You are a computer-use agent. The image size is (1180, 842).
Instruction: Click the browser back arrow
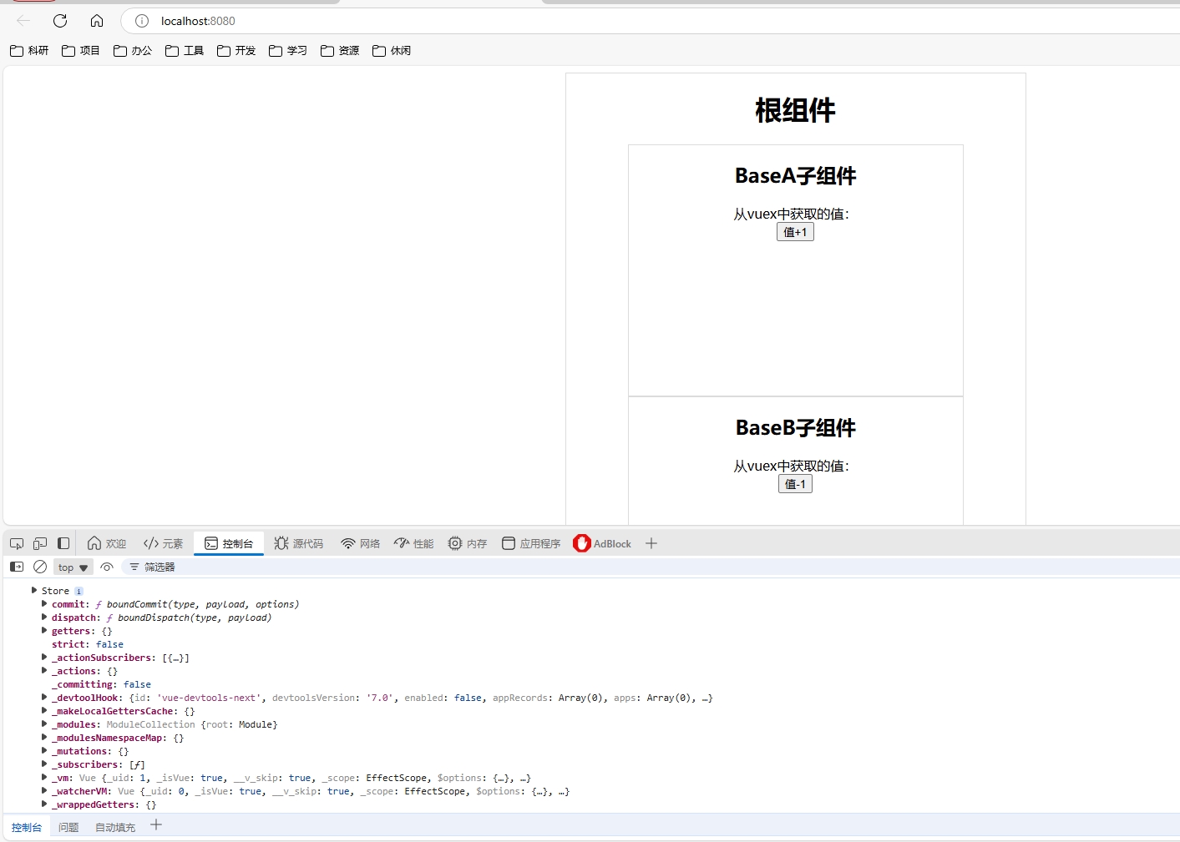[23, 21]
